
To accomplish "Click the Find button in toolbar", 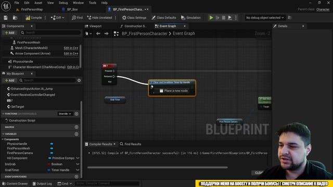I will [78, 18].
